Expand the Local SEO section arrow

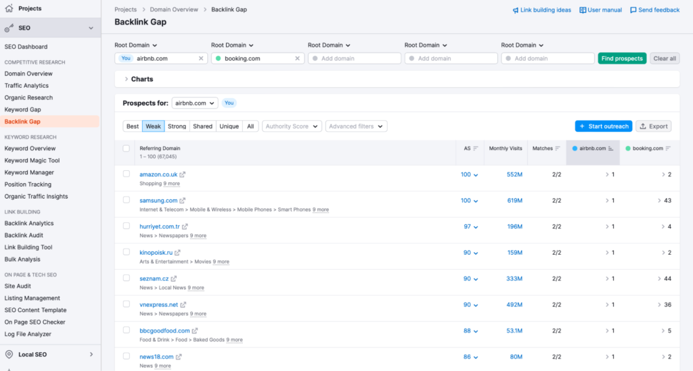[91, 354]
